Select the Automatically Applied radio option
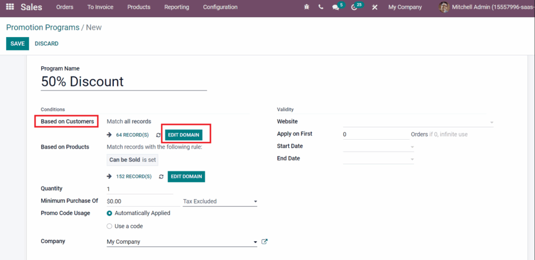 point(110,214)
